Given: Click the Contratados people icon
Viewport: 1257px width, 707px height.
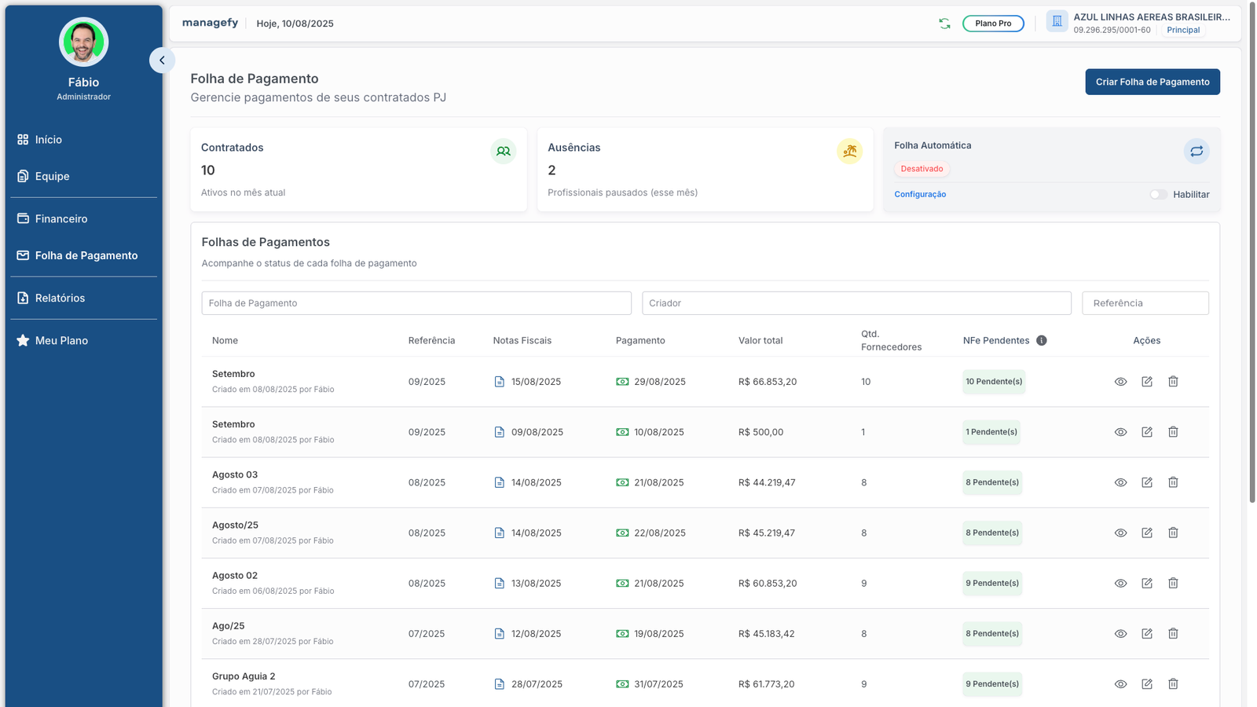Looking at the screenshot, I should [503, 152].
